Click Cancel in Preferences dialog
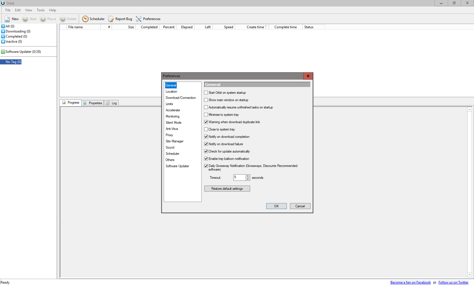The width and height of the screenshot is (474, 285). pos(300,206)
